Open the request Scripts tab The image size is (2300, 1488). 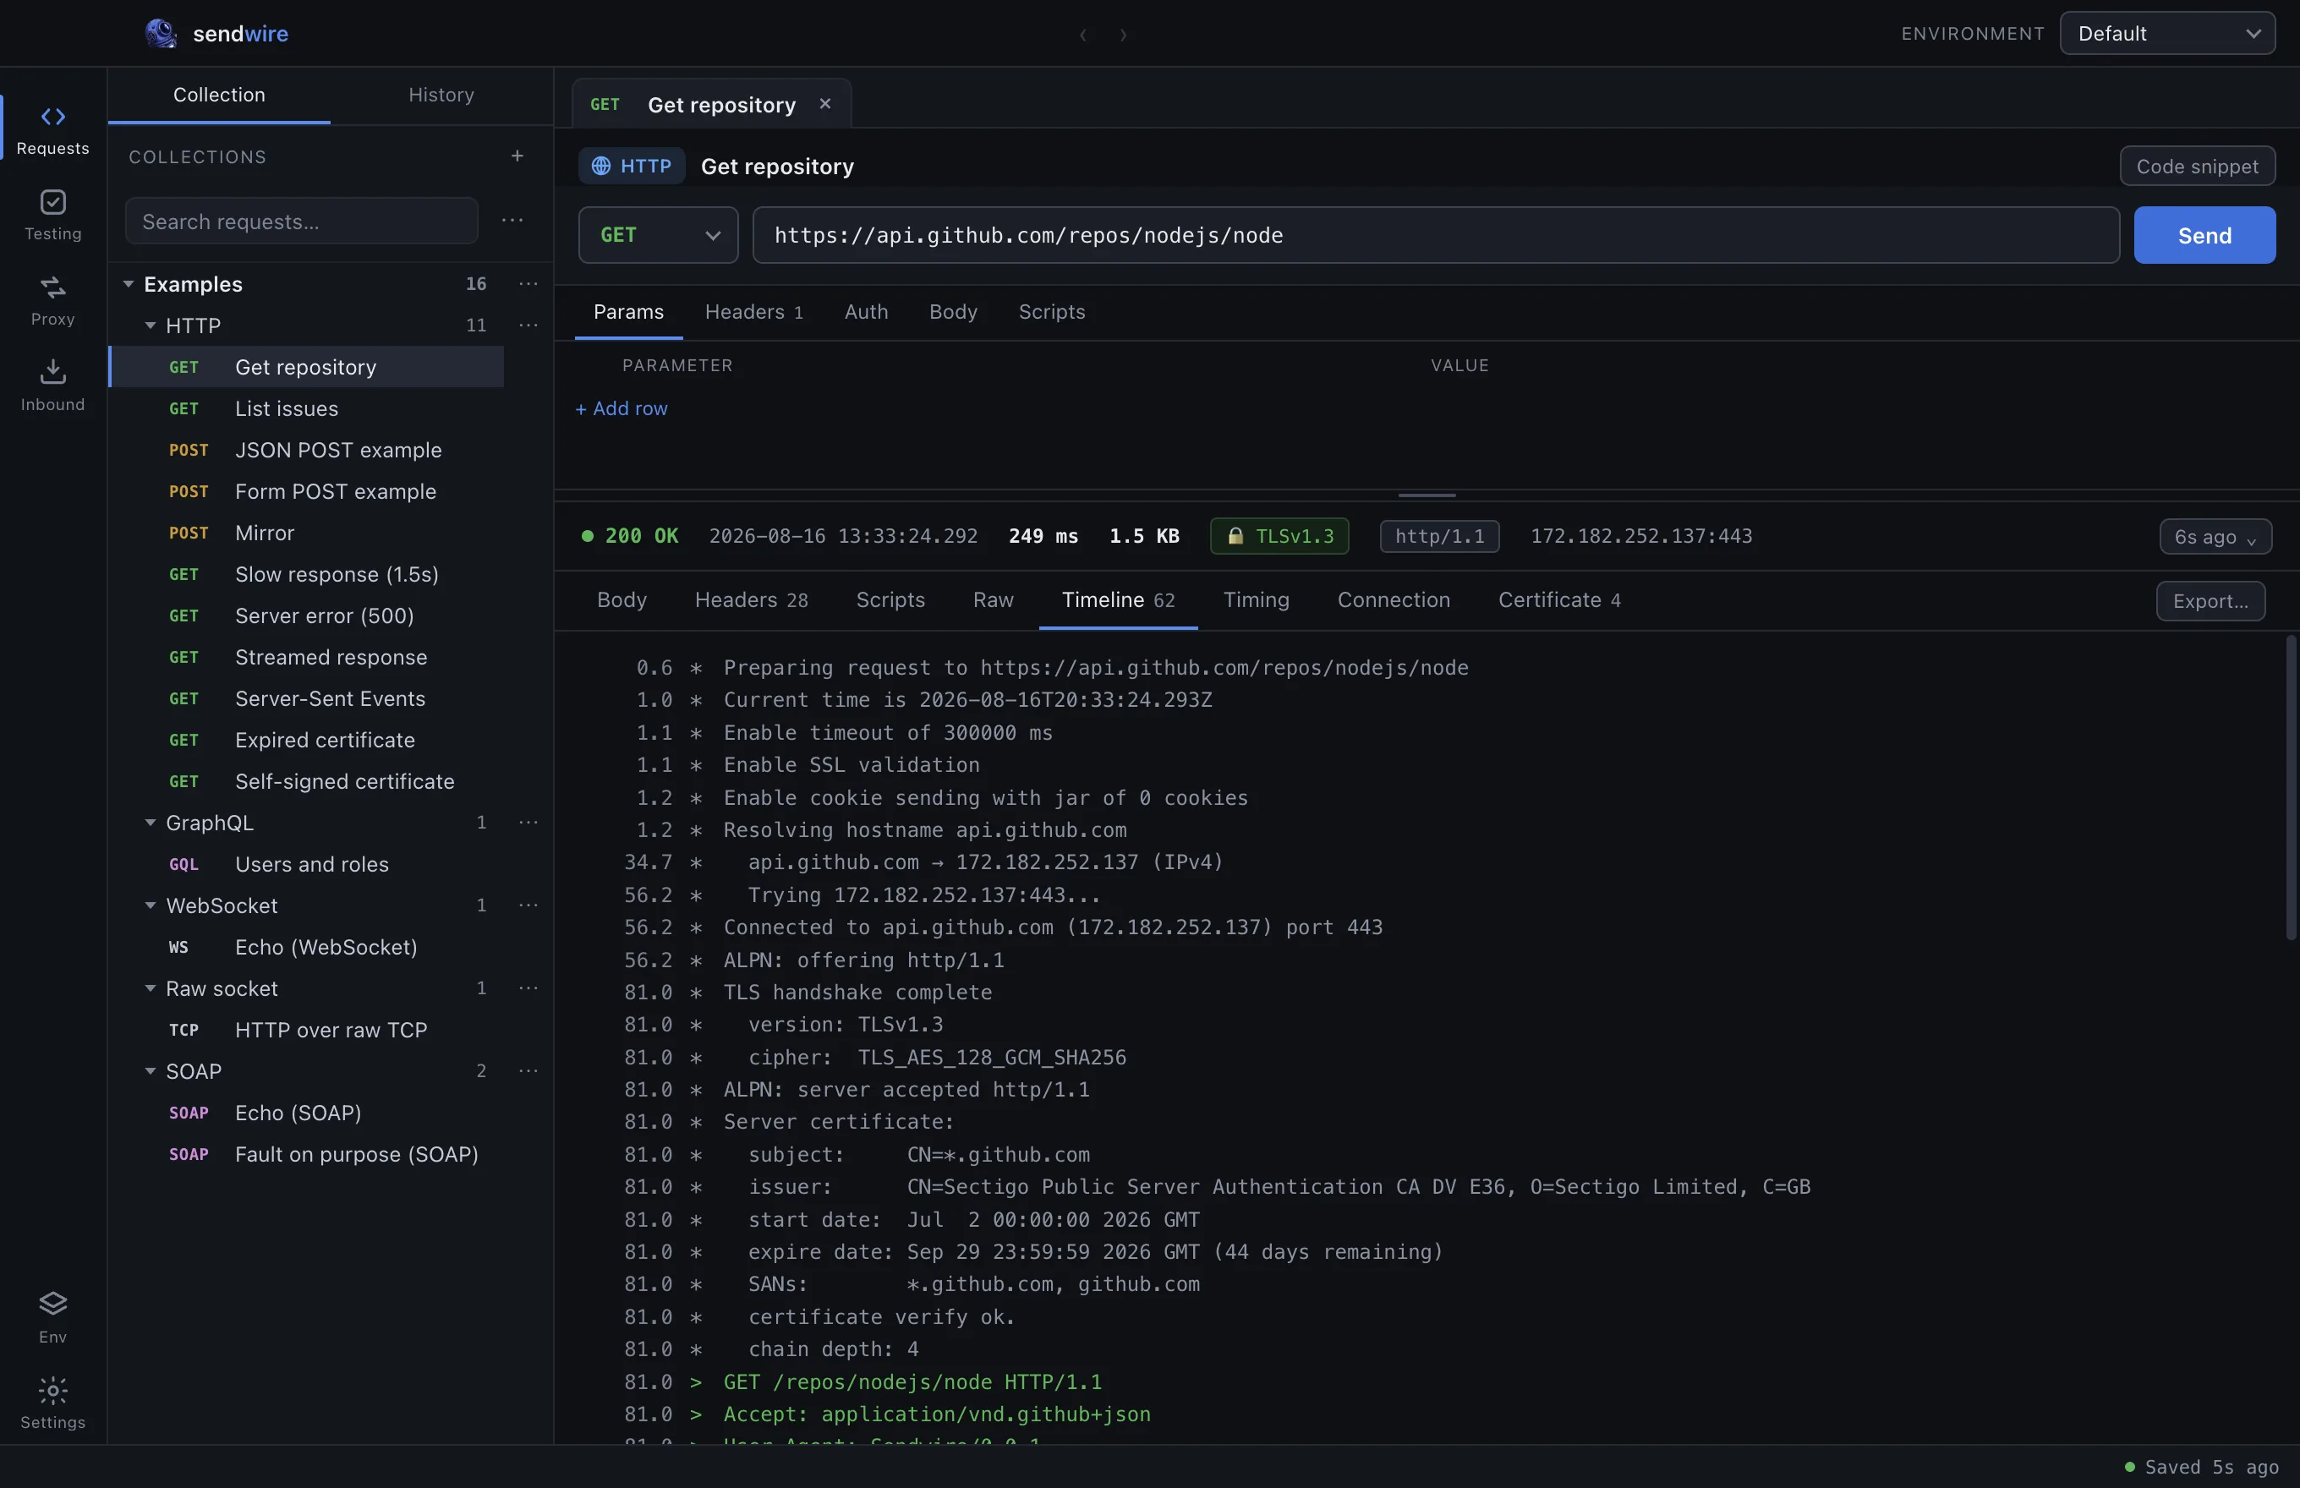[x=1051, y=312]
